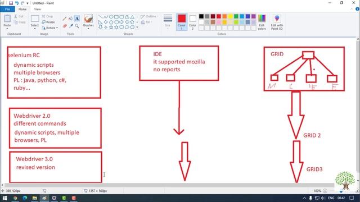This screenshot has width=360, height=202.
Task: Open the Select dropdown arrow
Action: click(35, 29)
